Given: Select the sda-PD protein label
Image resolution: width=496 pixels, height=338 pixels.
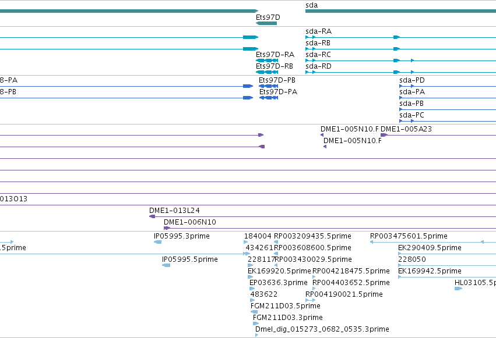Looking at the screenshot, I should [x=412, y=80].
